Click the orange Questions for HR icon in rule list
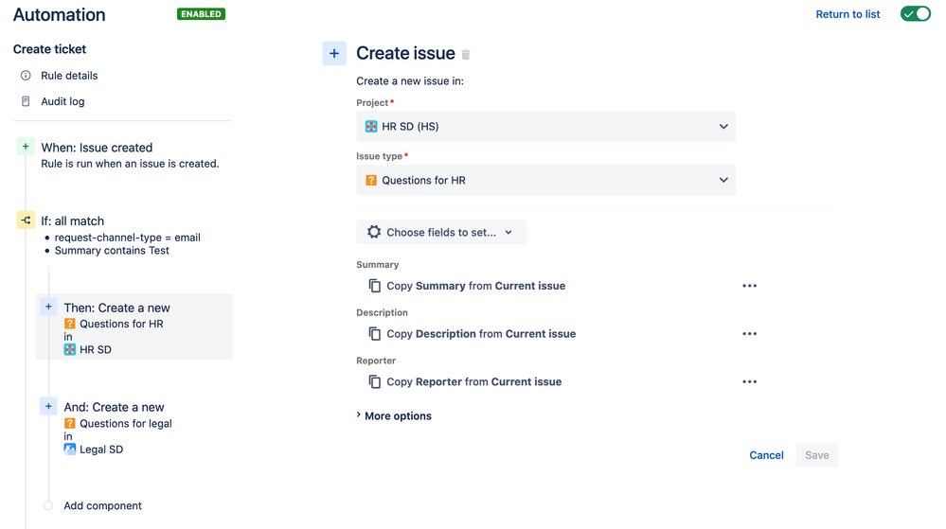Viewport: 946px width, 529px height. point(70,324)
